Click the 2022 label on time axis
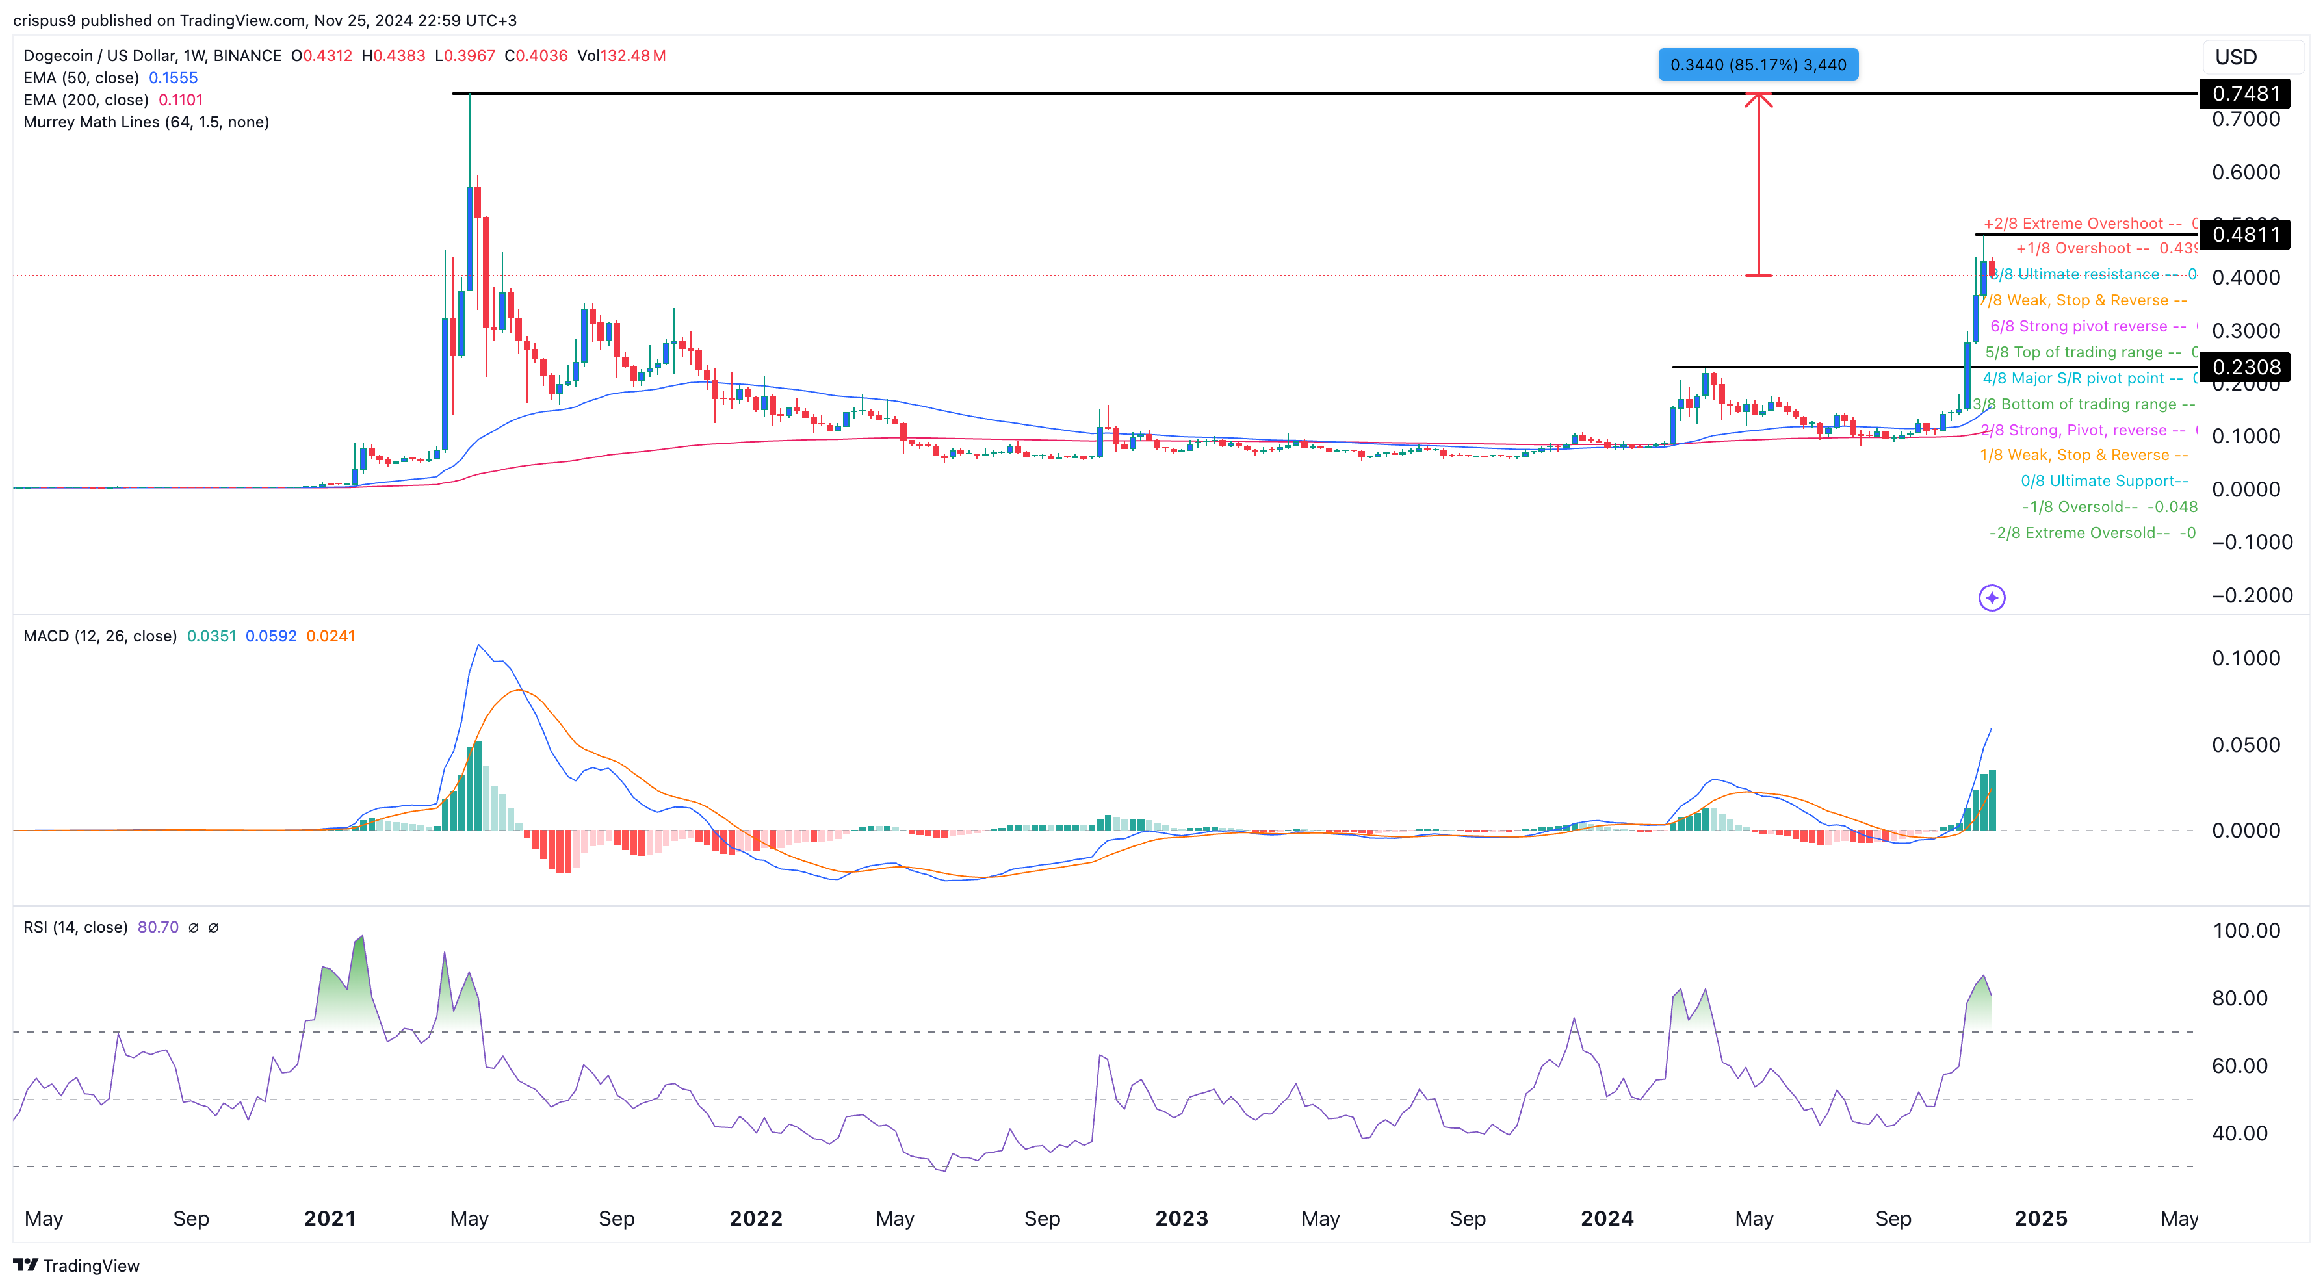 click(756, 1218)
